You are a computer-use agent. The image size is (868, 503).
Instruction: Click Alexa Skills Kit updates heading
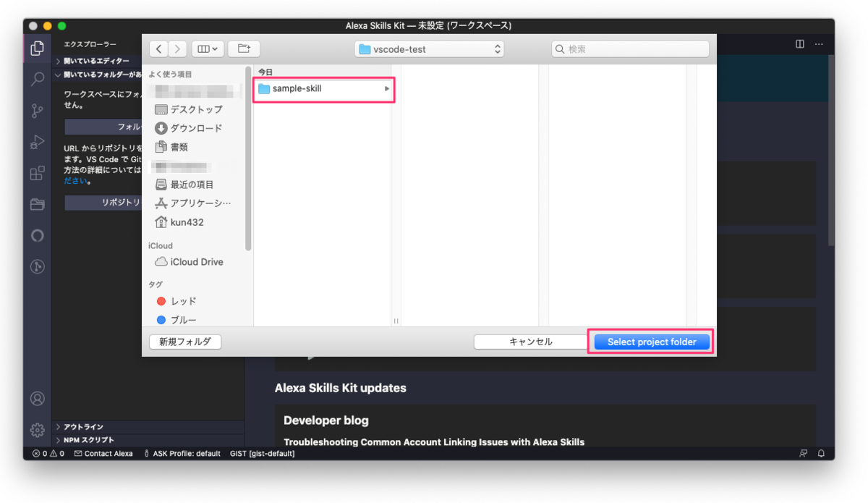341,388
